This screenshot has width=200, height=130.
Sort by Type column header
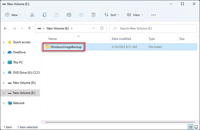pos(152,39)
